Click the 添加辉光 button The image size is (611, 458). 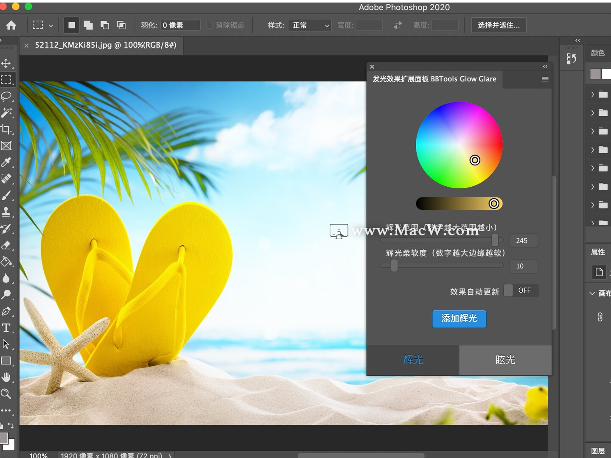(x=459, y=319)
